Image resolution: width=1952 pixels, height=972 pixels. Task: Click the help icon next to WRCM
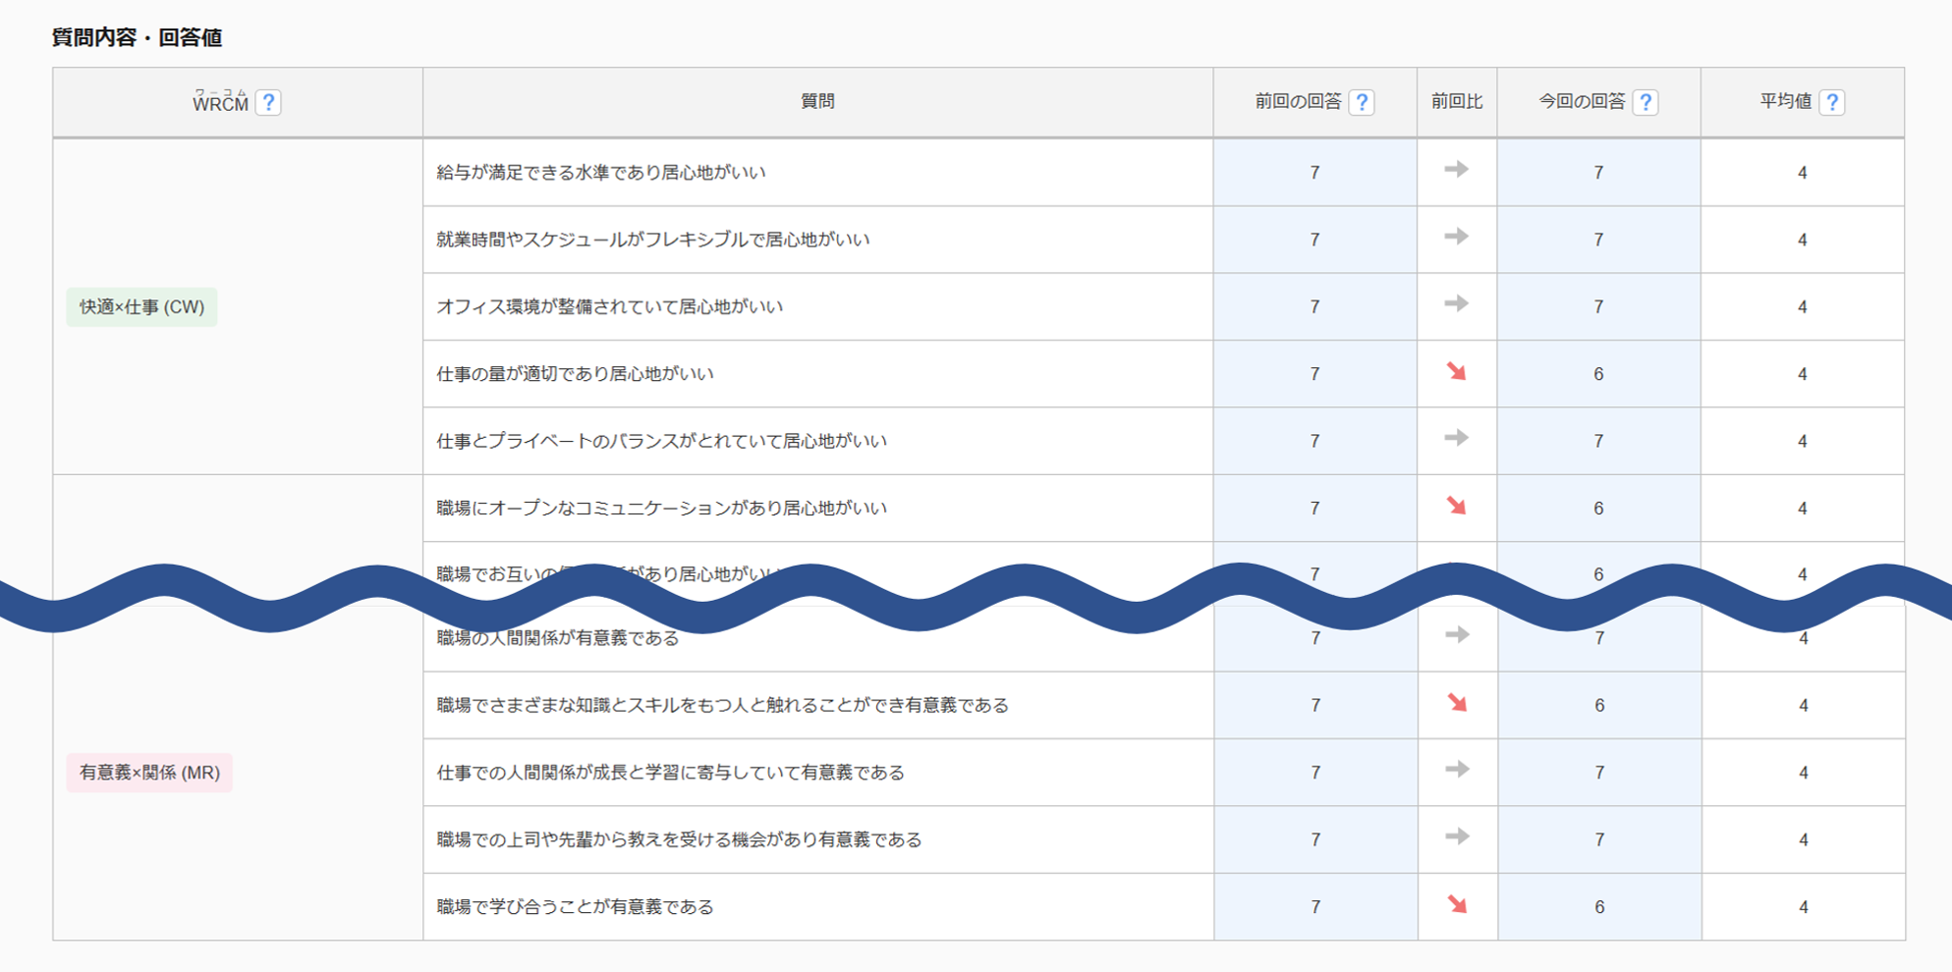click(268, 102)
